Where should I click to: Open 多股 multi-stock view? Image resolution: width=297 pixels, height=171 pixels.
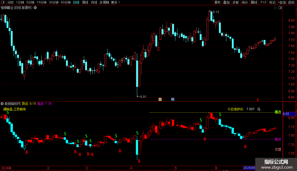click(x=235, y=2)
